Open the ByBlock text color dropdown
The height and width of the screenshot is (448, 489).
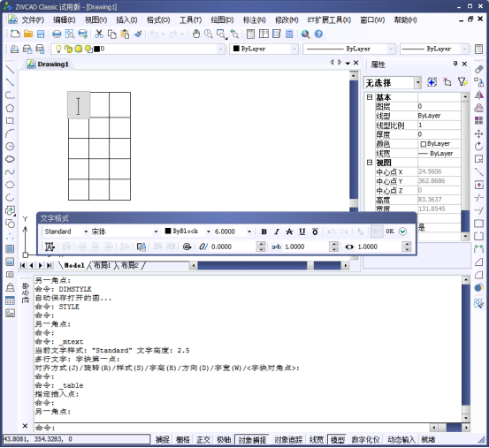pos(209,232)
